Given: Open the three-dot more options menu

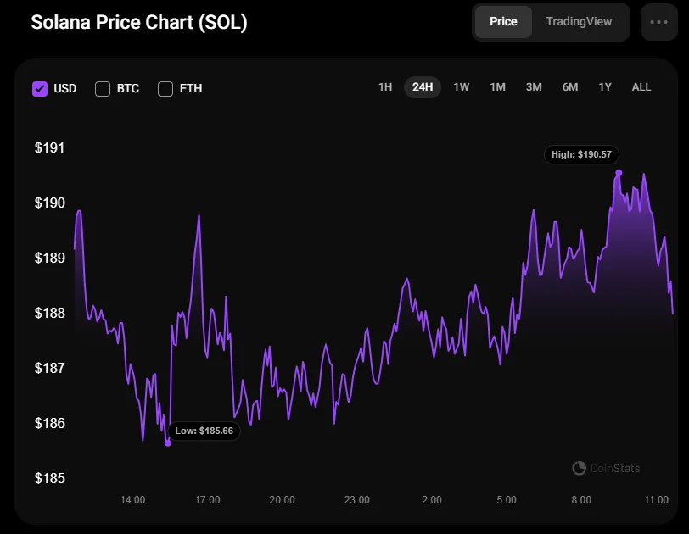Looking at the screenshot, I should 658,22.
